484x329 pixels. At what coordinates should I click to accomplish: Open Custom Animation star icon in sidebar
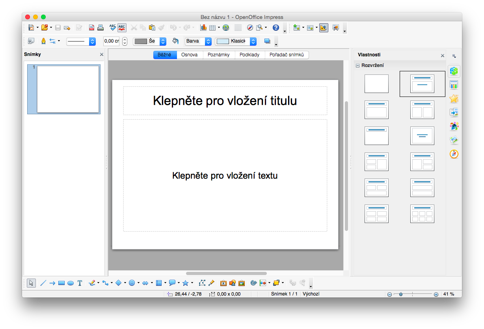pos(454,99)
